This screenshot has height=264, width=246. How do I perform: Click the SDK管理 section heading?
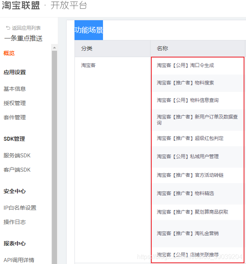coord(14,139)
